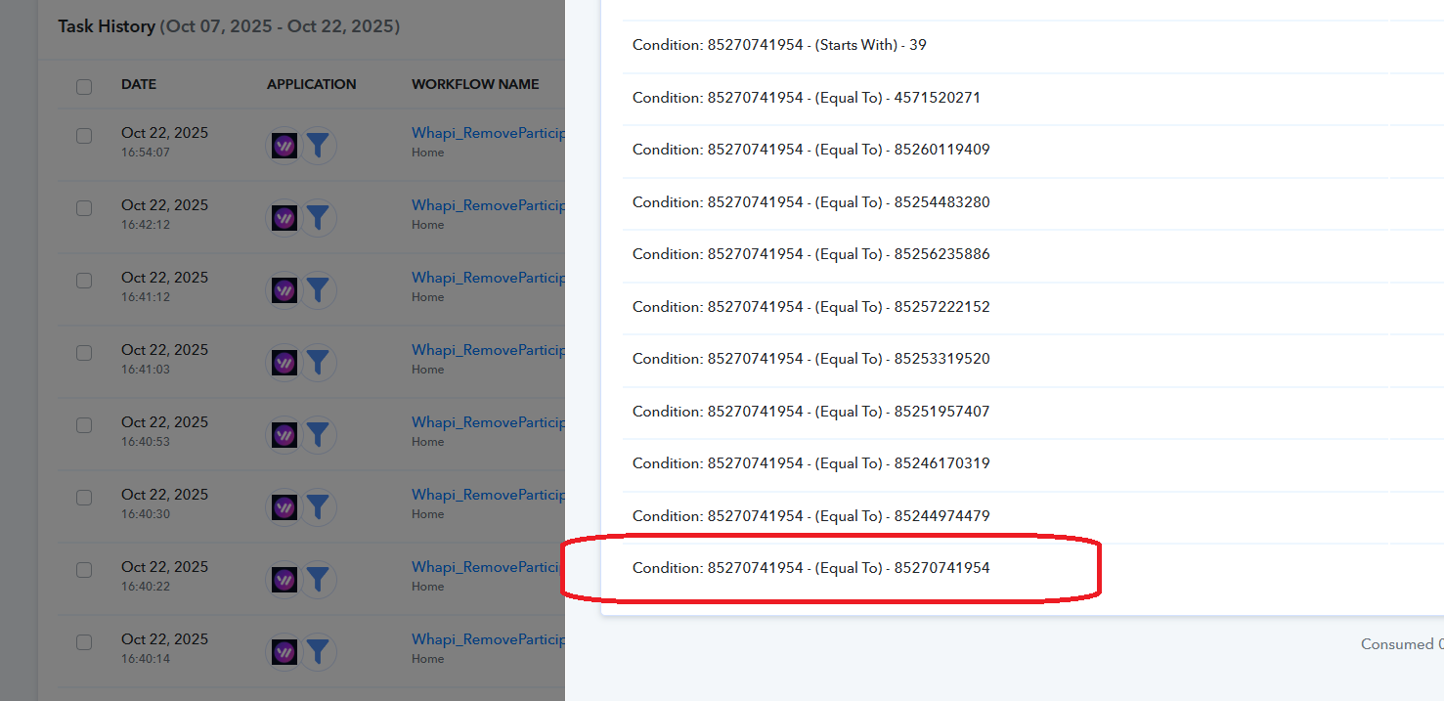Select the condition row Equal To 85270741954
The width and height of the screenshot is (1444, 701).
click(x=810, y=568)
